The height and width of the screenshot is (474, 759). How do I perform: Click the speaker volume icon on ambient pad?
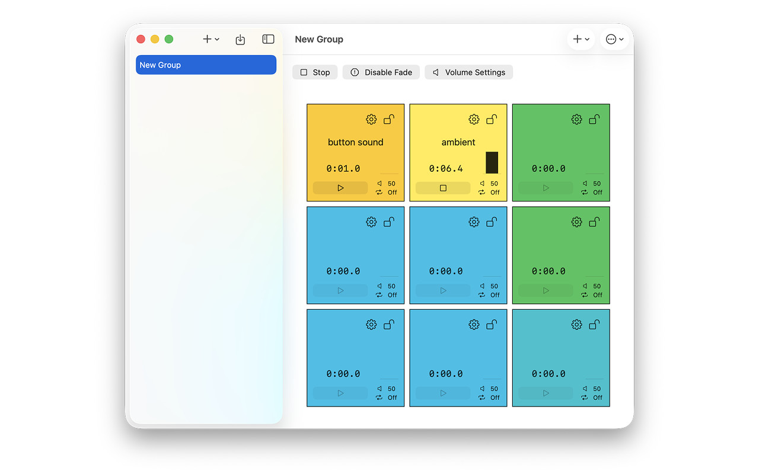(482, 184)
